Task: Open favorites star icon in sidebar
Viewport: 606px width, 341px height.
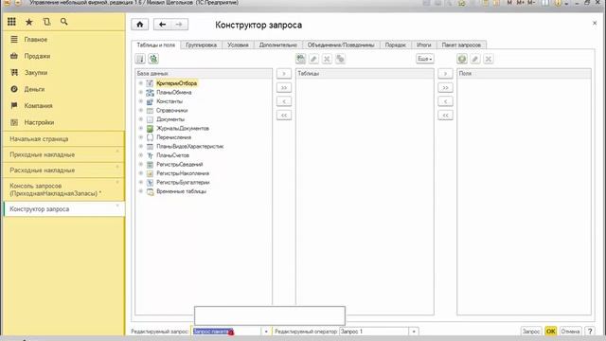Action: coord(29,22)
